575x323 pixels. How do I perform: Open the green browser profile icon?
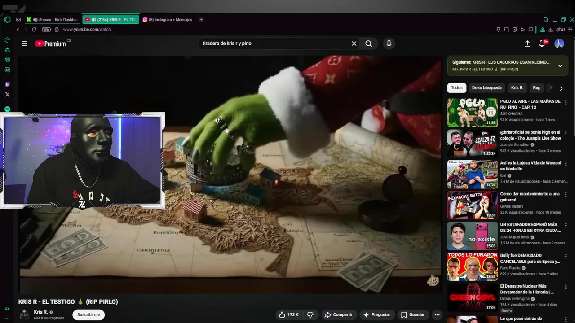click(543, 30)
